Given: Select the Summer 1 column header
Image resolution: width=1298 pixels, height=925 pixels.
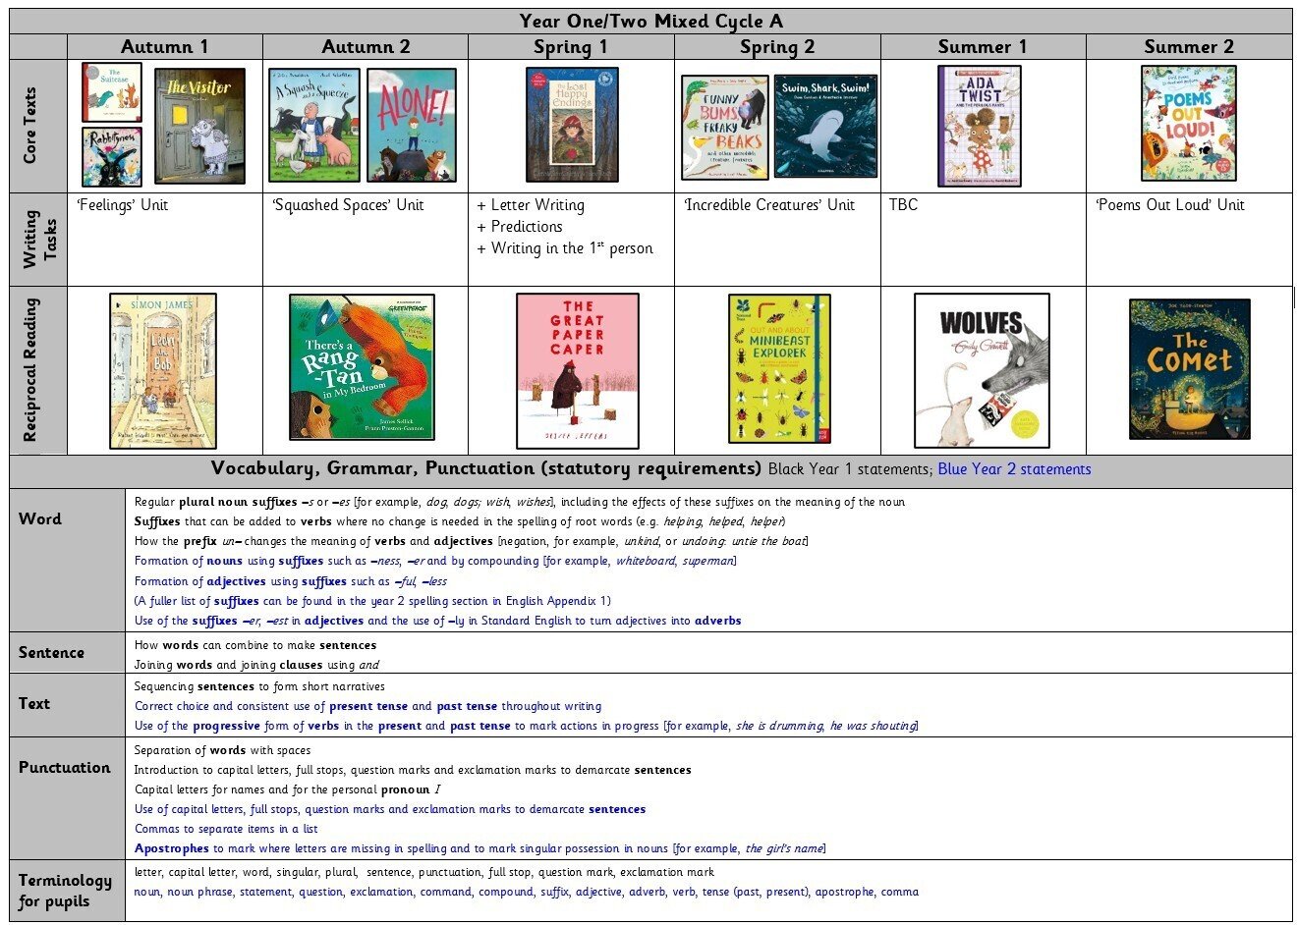Looking at the screenshot, I should pos(983,47).
